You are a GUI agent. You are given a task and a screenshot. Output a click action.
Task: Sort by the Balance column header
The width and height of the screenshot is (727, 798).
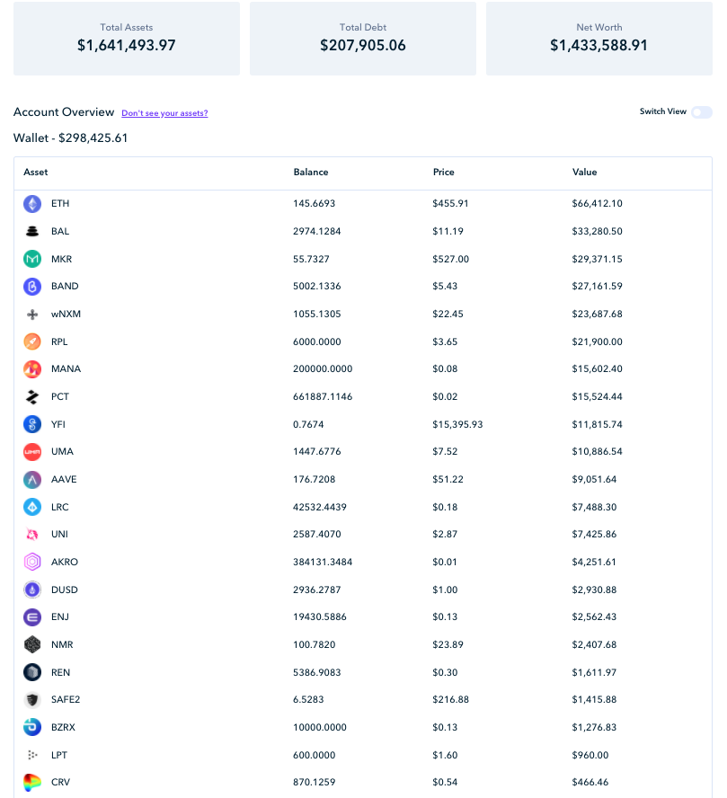tap(310, 172)
